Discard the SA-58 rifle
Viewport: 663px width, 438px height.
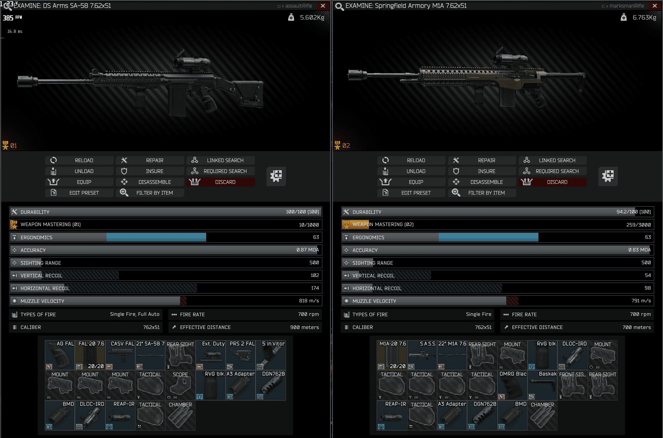[221, 182]
